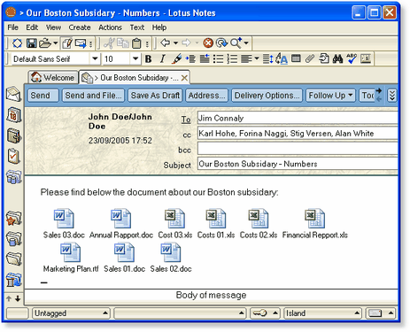Click the Line Spacing icon

tap(267, 58)
